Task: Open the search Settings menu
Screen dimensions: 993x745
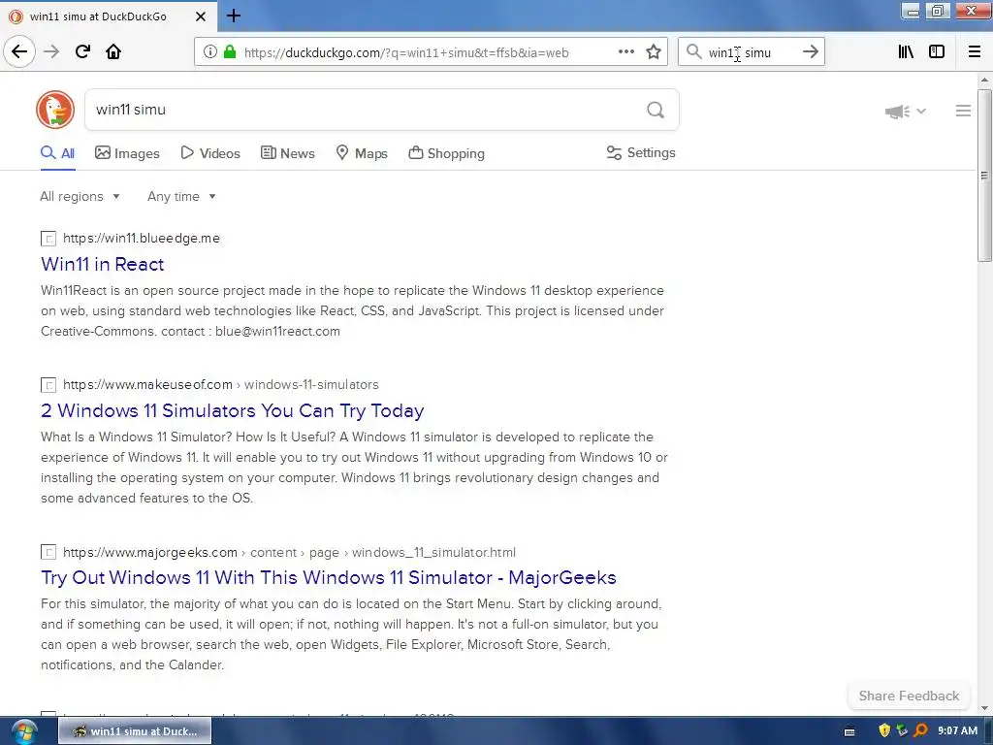Action: click(x=641, y=152)
